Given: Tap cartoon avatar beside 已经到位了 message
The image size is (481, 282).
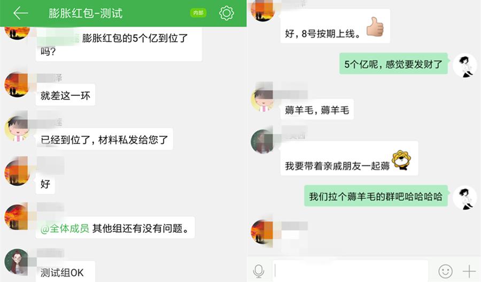Looking at the screenshot, I should click(x=17, y=129).
